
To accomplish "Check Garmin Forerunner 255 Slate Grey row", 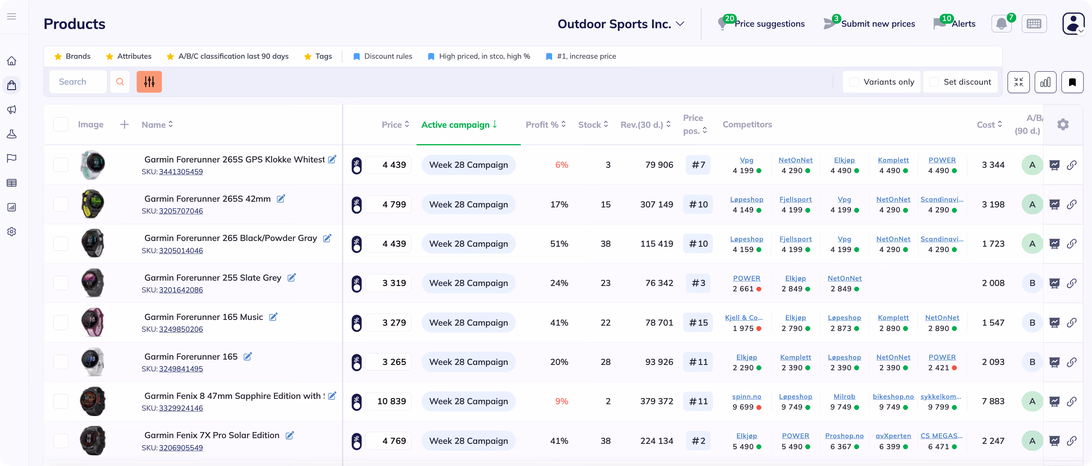I will [61, 283].
